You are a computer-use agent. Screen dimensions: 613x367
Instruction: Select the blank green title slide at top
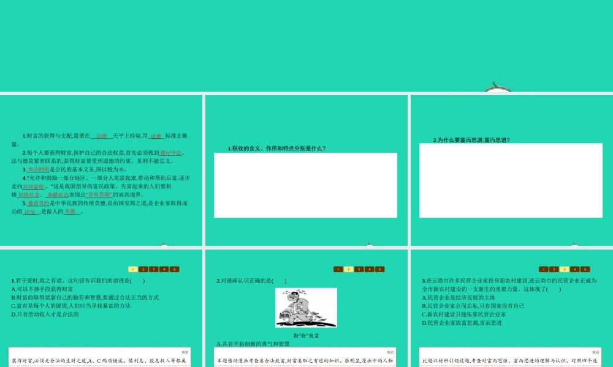[306, 46]
